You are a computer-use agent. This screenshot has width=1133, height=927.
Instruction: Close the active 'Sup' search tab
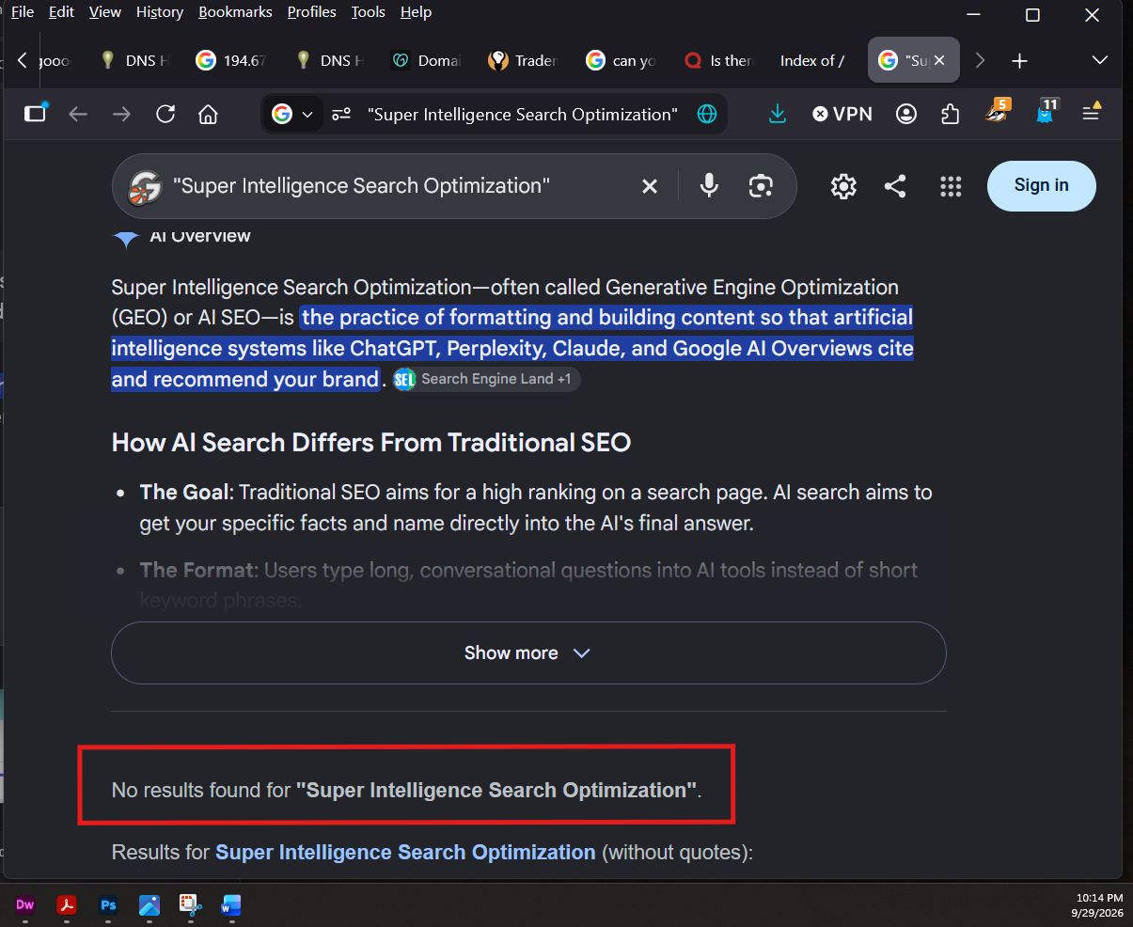point(938,60)
